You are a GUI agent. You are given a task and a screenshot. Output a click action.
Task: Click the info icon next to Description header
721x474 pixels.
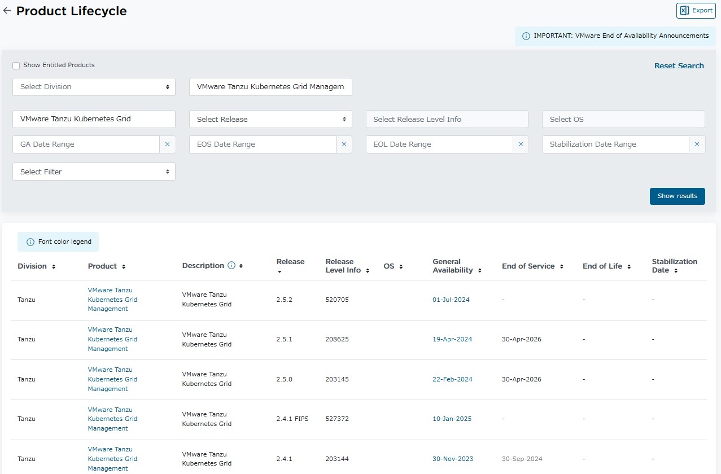pos(231,266)
